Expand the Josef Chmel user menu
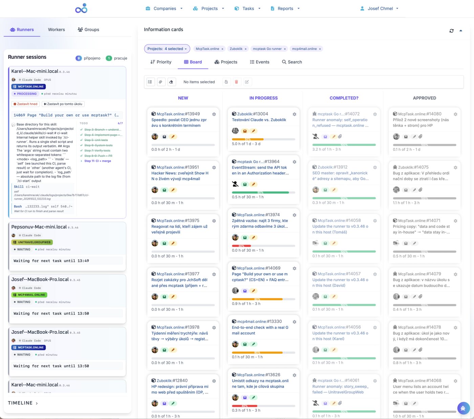474x419 pixels. pos(380,8)
